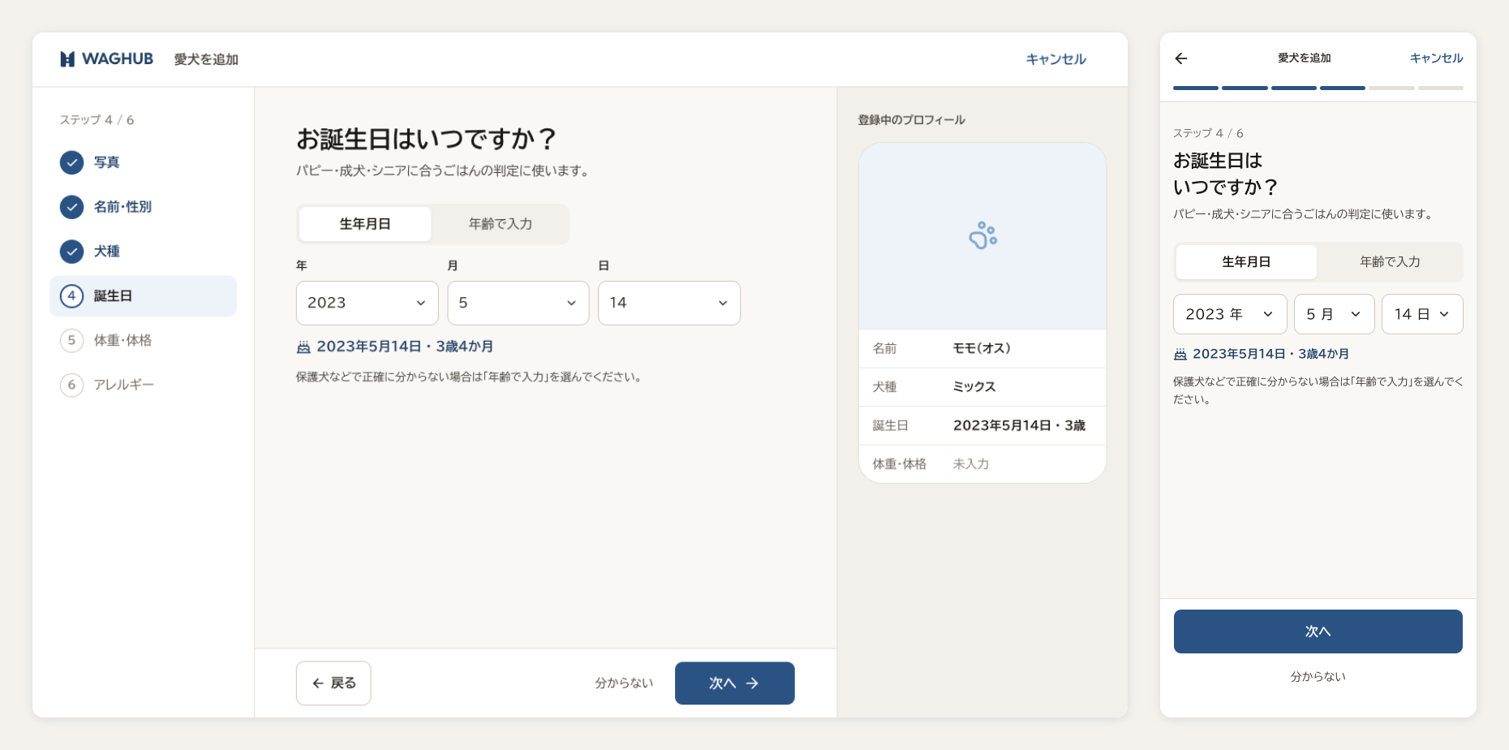Screen dimensions: 1509x750
Task: Click the paw print placeholder in profile card
Action: click(x=982, y=235)
